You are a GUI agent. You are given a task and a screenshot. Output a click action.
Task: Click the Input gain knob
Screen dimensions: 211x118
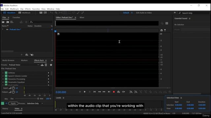[13, 88]
